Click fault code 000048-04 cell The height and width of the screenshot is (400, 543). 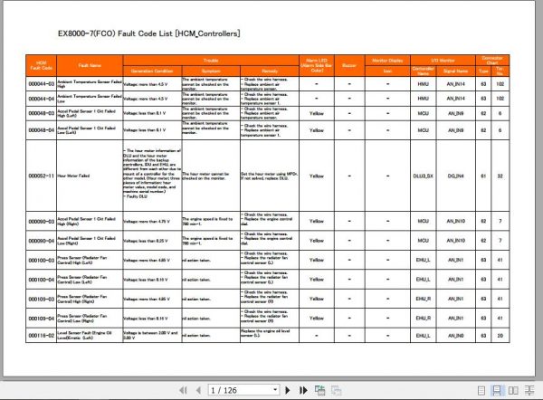click(x=42, y=130)
